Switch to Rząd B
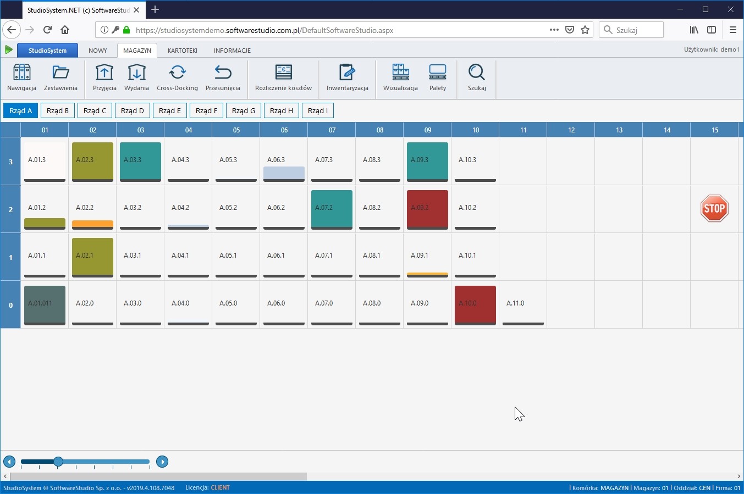The height and width of the screenshot is (494, 744). [x=58, y=110]
